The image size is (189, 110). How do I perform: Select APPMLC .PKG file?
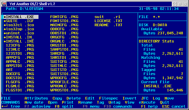20,62
